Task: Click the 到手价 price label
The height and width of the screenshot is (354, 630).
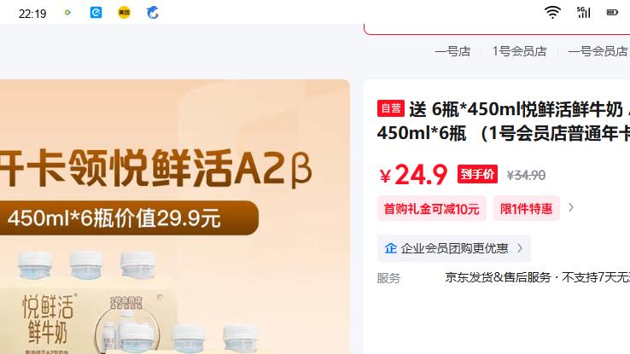Action: 477,174
